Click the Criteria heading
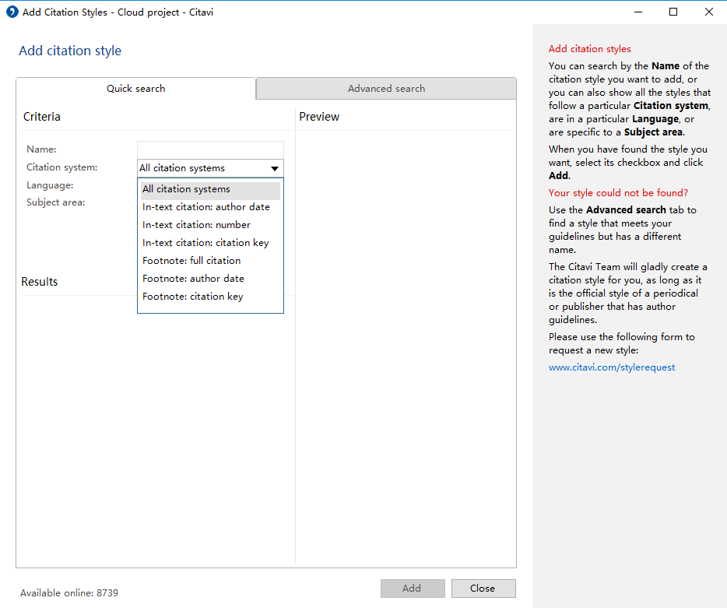Image resolution: width=727 pixels, height=608 pixels. click(x=42, y=117)
